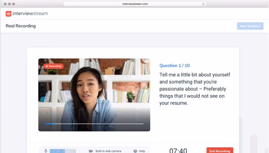Click the webcam video preview
This screenshot has height=153, width=269.
94,95
